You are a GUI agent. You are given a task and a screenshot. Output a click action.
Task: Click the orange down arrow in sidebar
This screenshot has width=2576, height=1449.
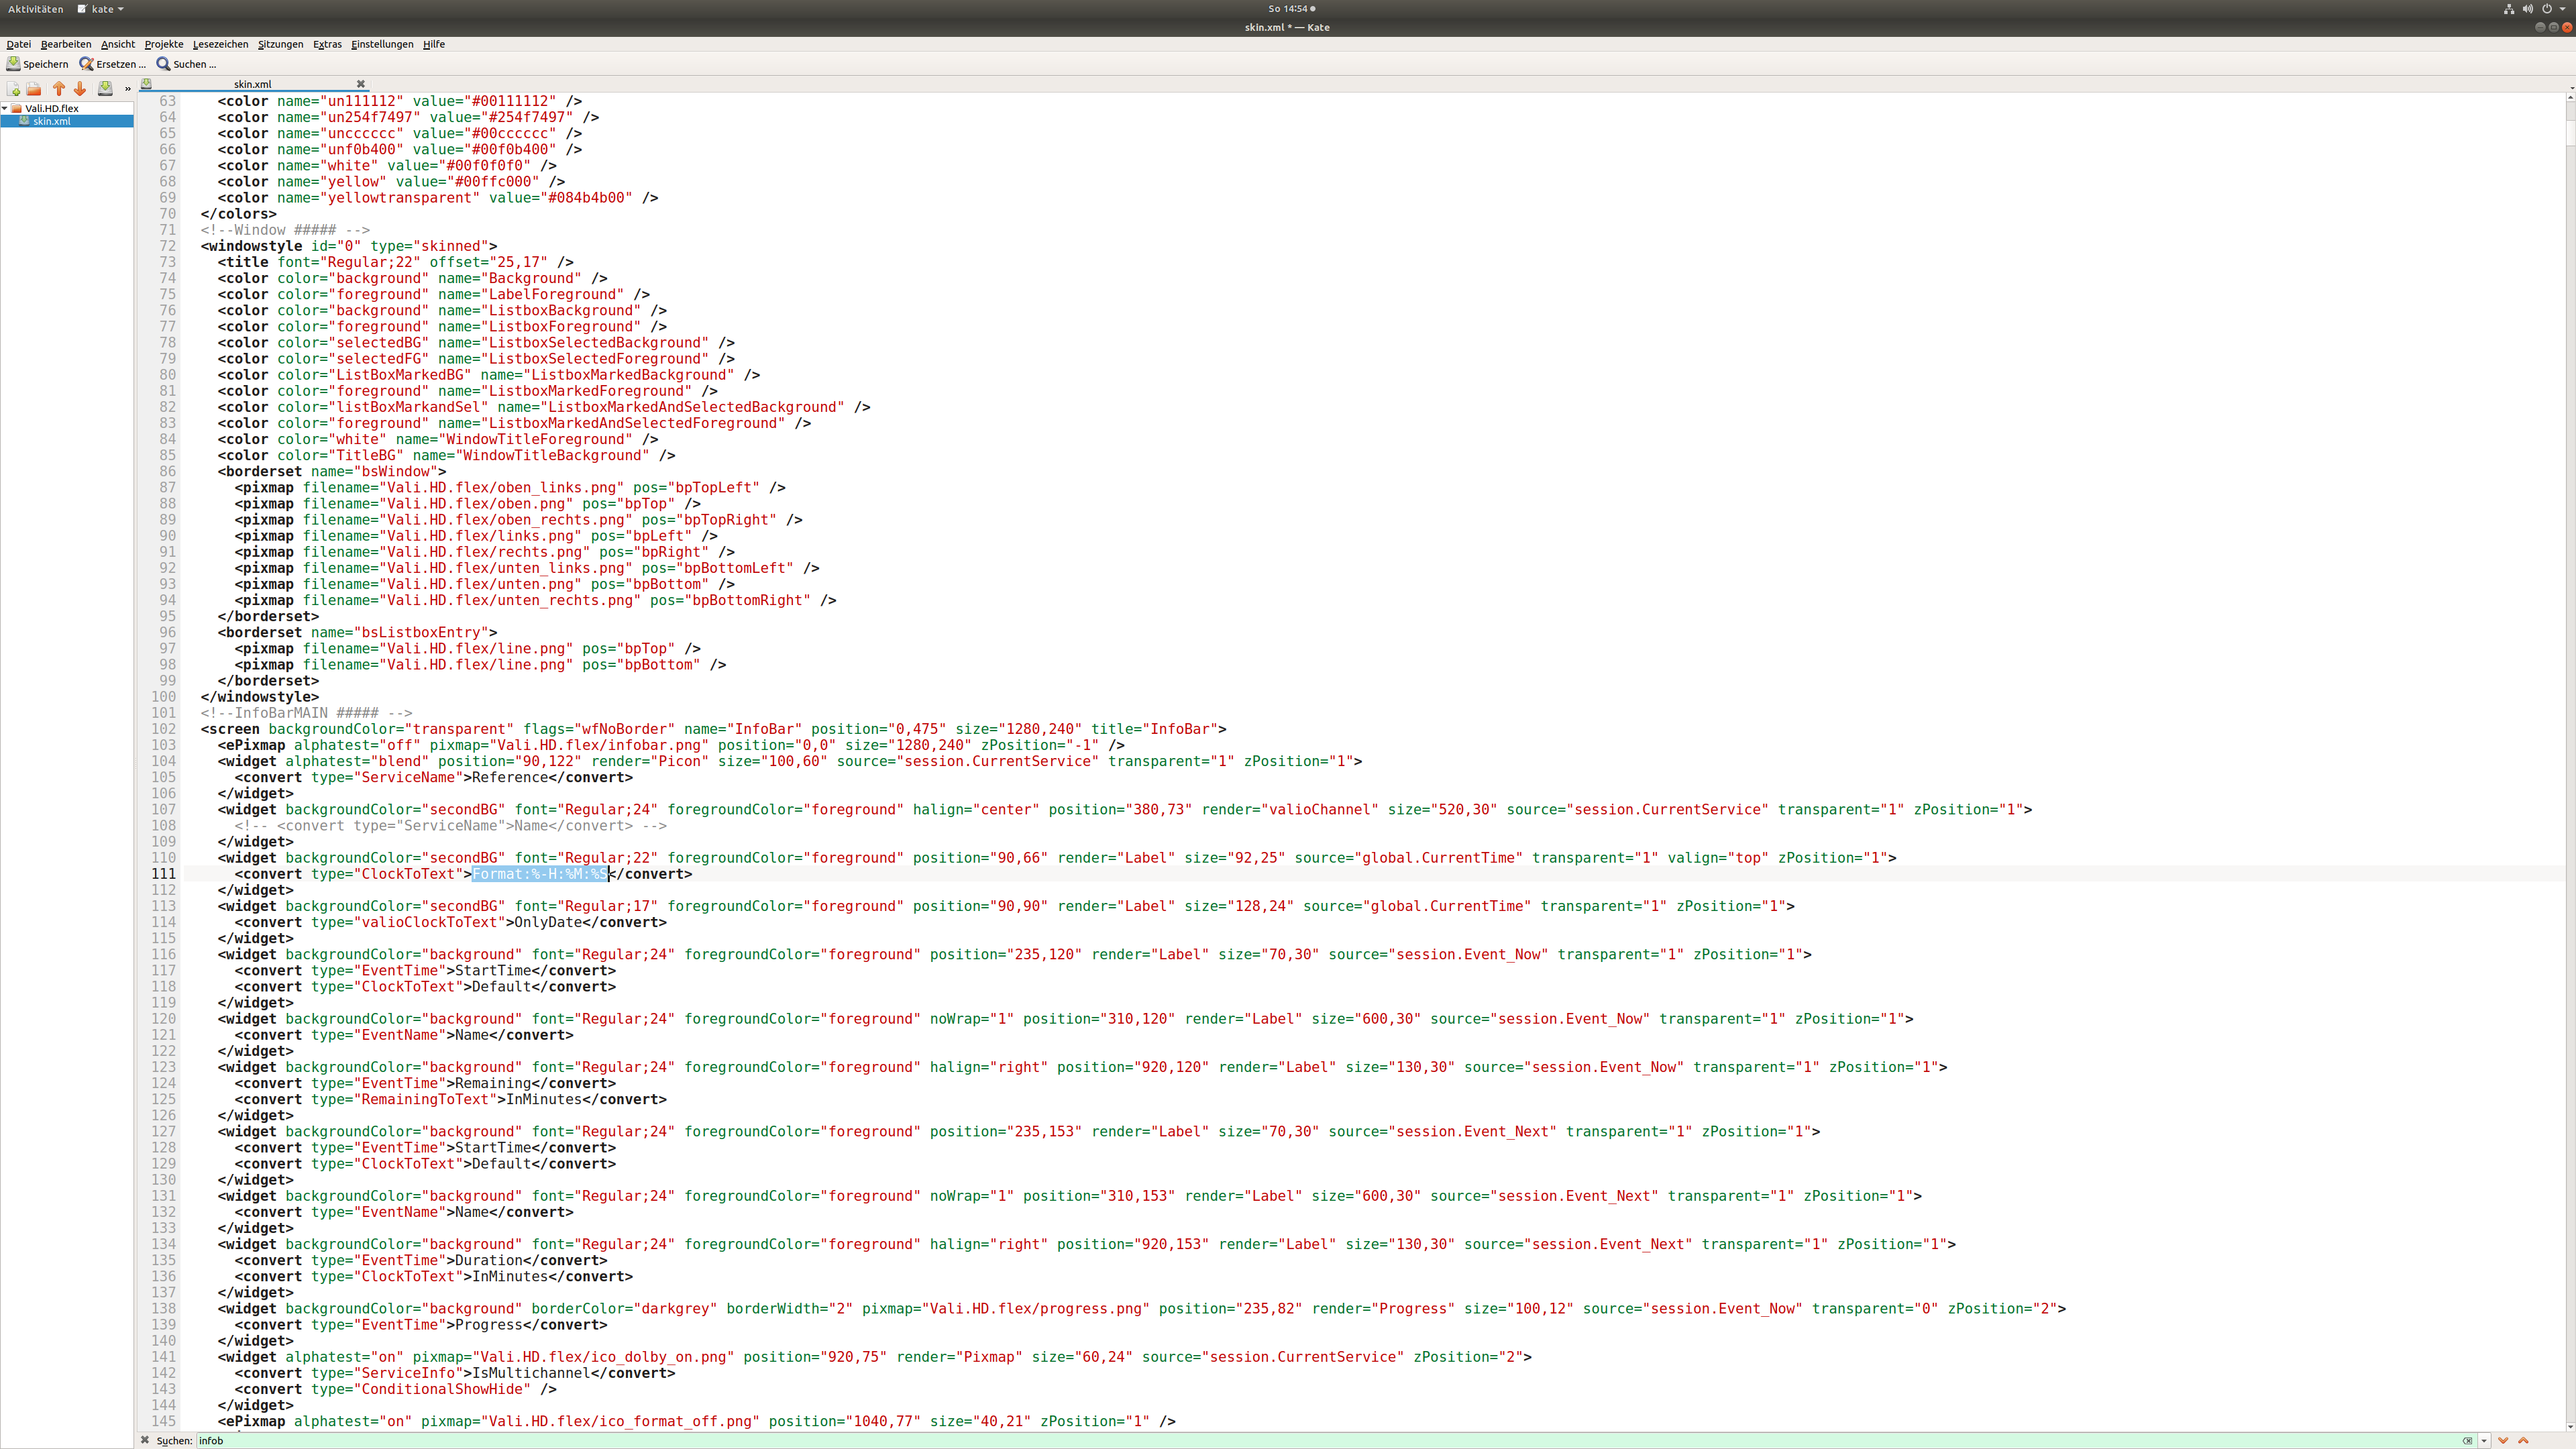point(80,89)
